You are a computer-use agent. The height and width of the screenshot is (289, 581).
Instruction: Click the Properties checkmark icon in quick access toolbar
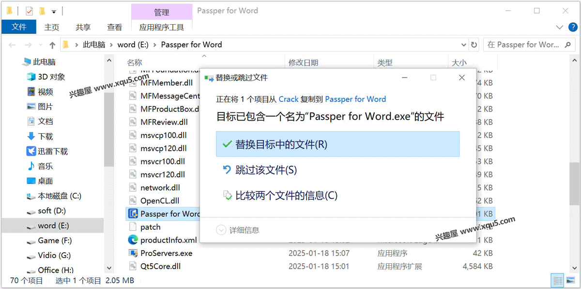coord(29,11)
